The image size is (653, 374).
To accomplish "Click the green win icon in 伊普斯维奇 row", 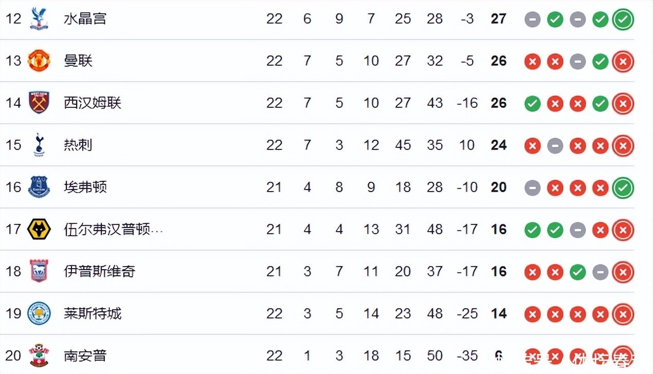I will coord(577,272).
